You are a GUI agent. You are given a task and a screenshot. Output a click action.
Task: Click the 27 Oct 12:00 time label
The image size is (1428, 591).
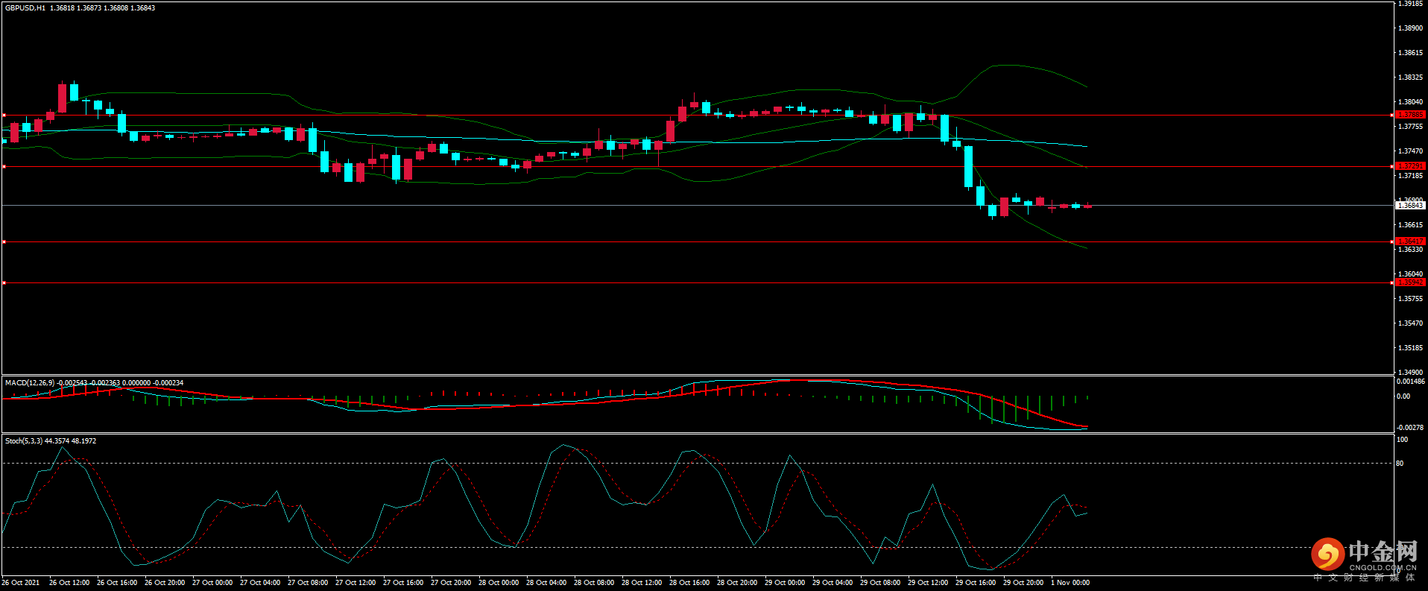pos(356,583)
